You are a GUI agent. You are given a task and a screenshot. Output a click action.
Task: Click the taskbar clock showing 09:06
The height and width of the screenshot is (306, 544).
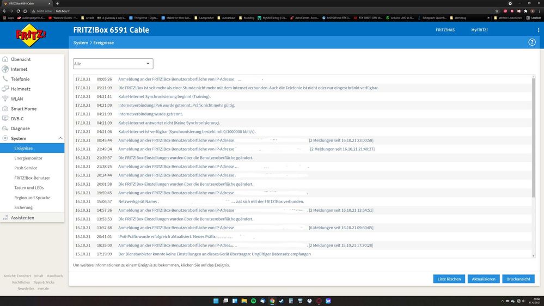(536, 301)
